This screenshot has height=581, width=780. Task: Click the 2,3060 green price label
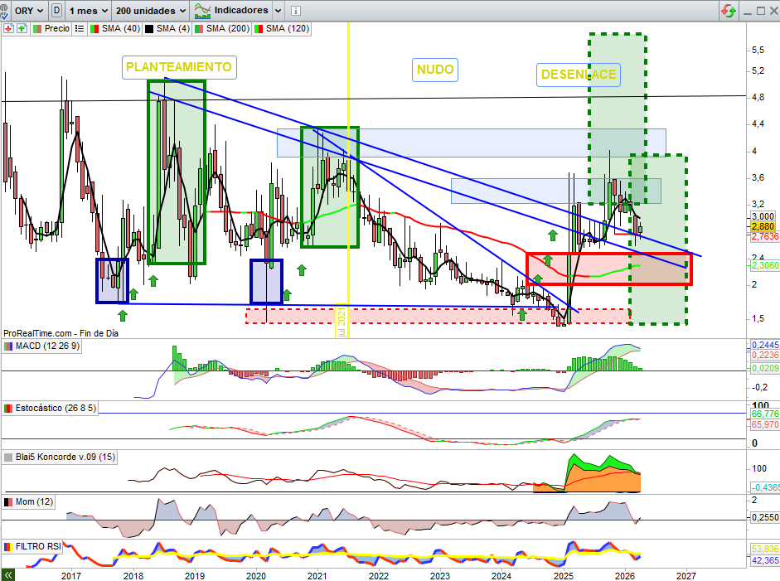coord(764,265)
